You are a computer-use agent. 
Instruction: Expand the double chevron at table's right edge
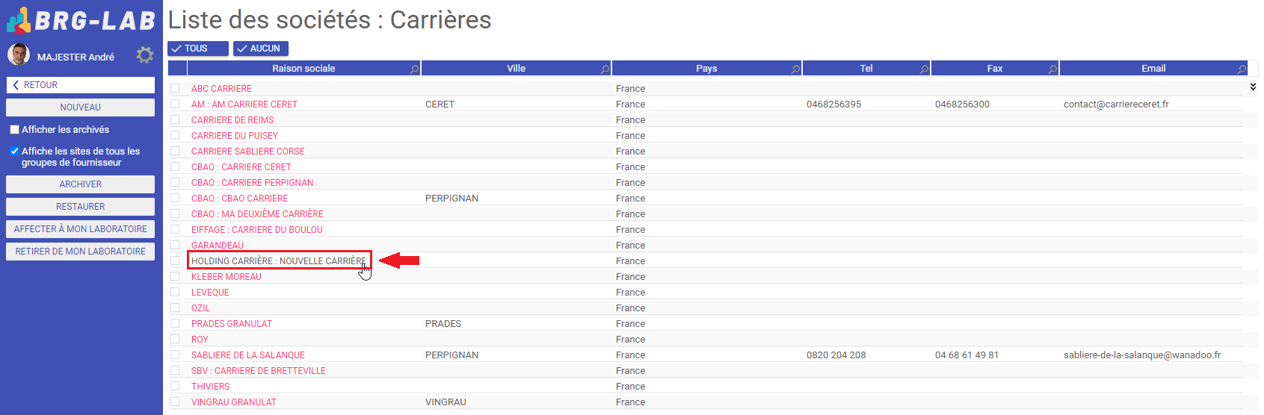pos(1253,87)
